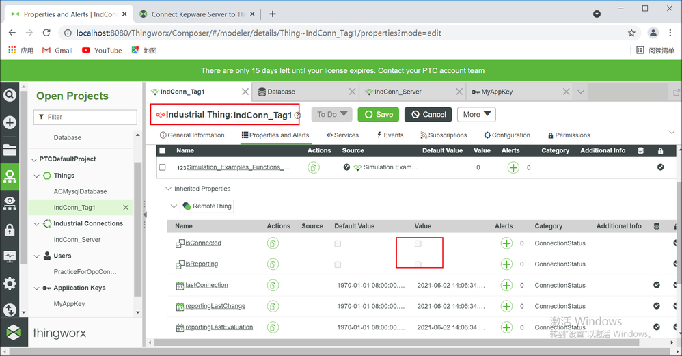Toggle isConnected default value checkbox
This screenshot has width=682, height=356.
tap(338, 243)
